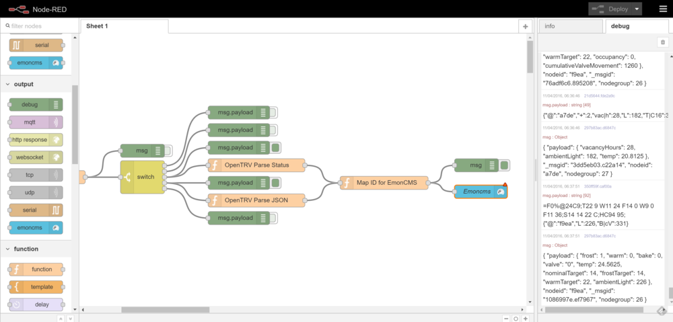Click the Node-RED logo icon
Screen dimensions: 673x322
(18, 9)
